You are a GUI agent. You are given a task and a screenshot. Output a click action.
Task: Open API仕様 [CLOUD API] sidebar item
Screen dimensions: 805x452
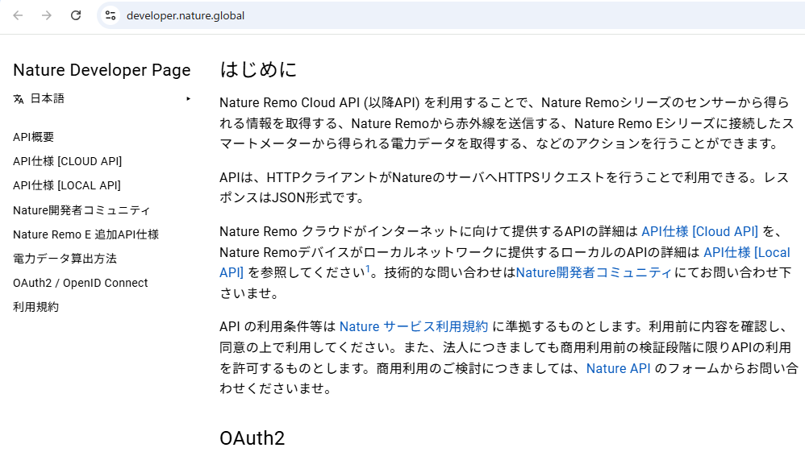coord(68,161)
